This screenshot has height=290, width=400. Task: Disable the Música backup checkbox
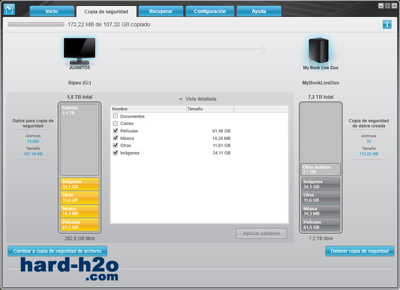pos(116,138)
